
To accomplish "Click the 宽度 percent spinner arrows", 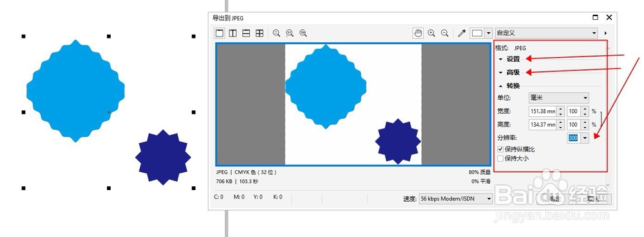I will point(584,111).
